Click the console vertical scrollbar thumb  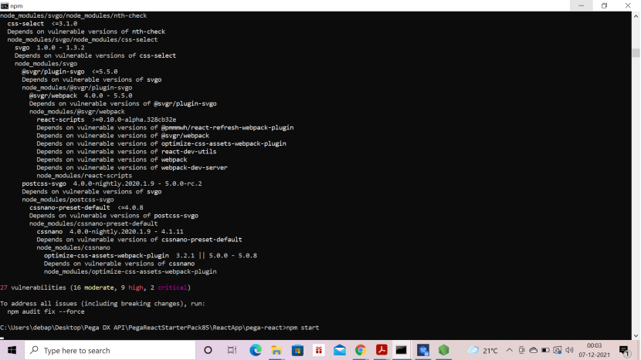[636, 53]
